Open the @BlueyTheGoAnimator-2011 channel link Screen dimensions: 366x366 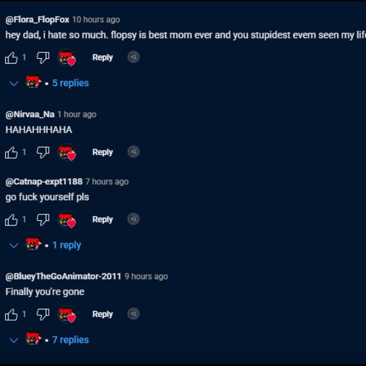click(x=63, y=276)
